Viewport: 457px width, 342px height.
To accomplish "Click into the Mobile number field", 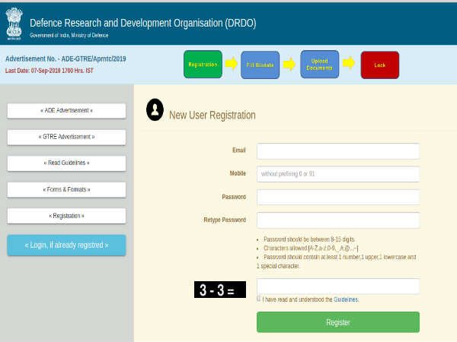I will pyautogui.click(x=337, y=174).
